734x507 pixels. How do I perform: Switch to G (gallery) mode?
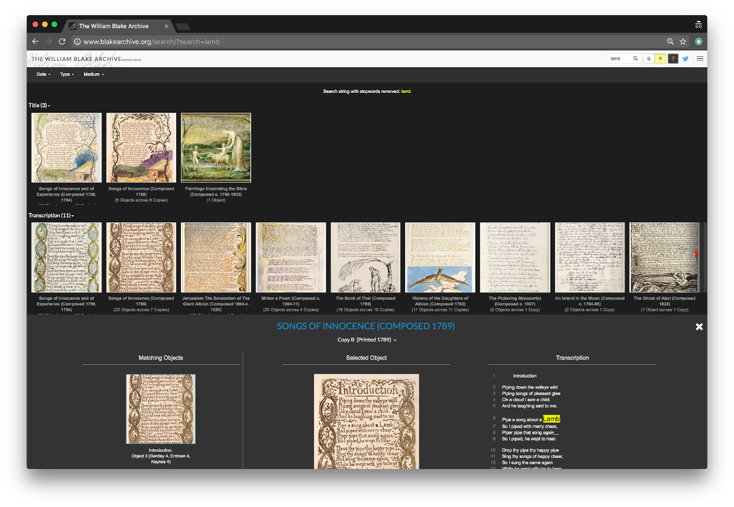point(648,58)
